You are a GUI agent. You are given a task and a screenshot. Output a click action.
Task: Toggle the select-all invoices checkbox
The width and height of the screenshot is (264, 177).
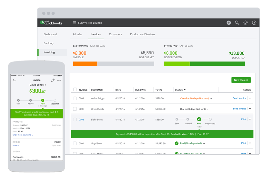[75, 89]
